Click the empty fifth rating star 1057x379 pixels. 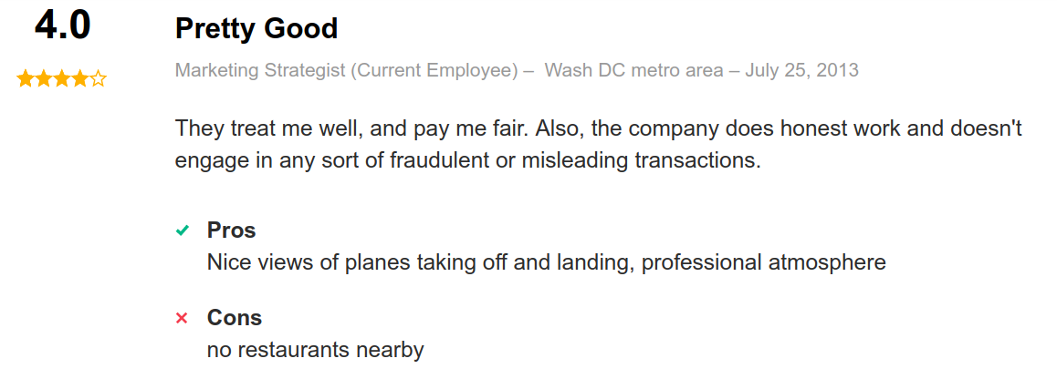point(98,79)
